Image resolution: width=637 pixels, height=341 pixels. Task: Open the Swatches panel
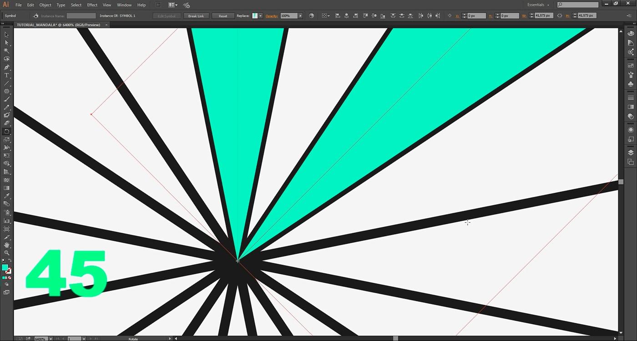(631, 65)
